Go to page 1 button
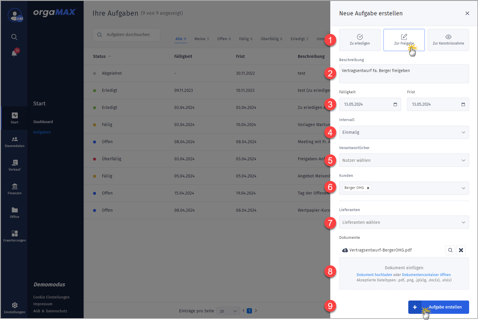The image size is (478, 320). (x=249, y=311)
